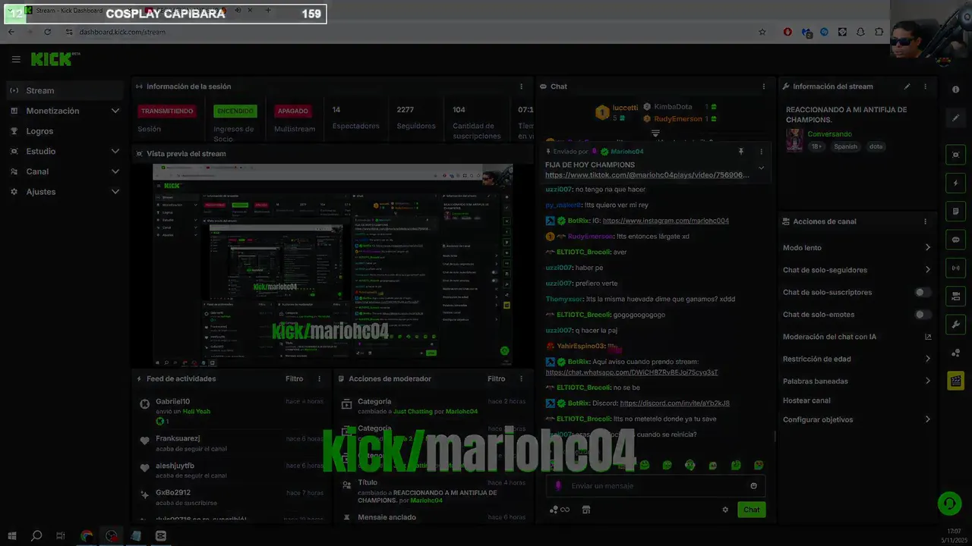Open Chat de solo-seguidores options
This screenshot has width=972, height=546.
click(x=857, y=270)
